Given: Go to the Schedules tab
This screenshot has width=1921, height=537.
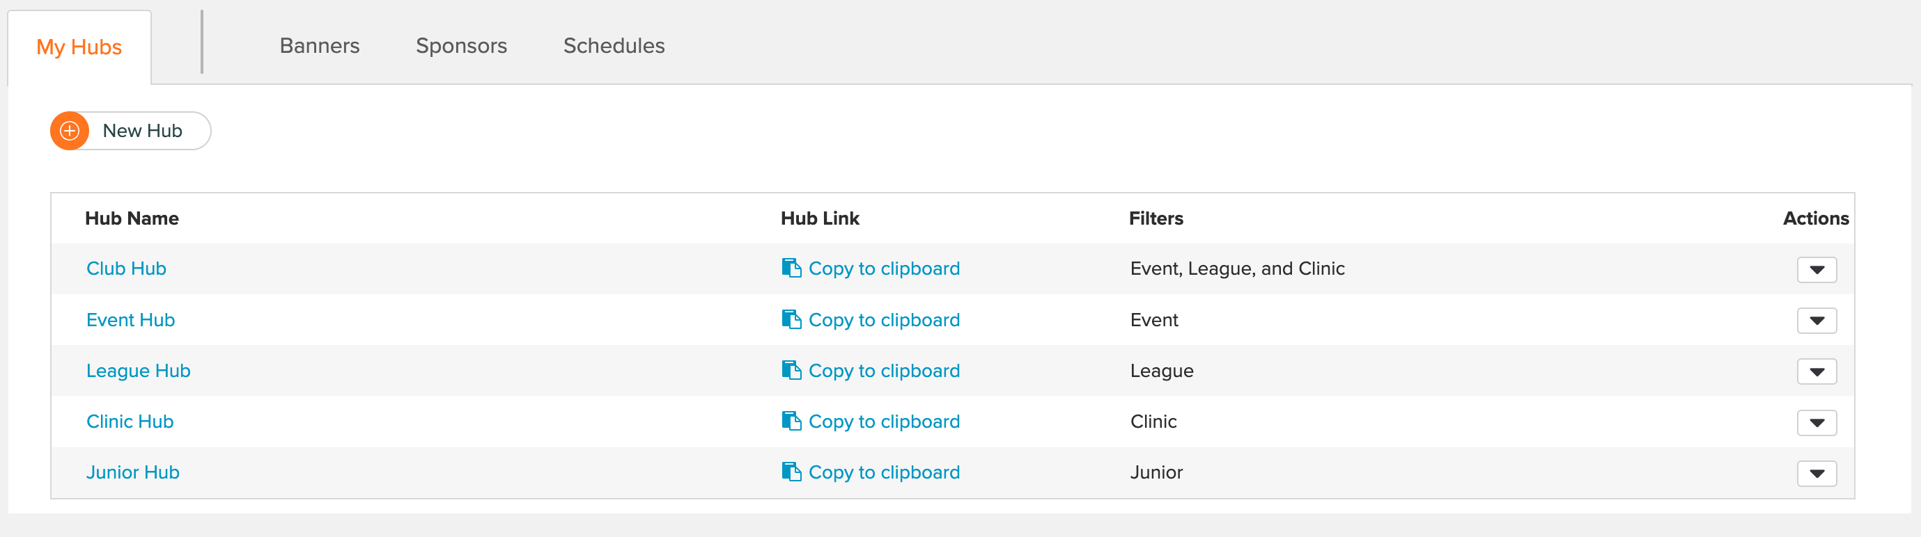Looking at the screenshot, I should pos(614,46).
